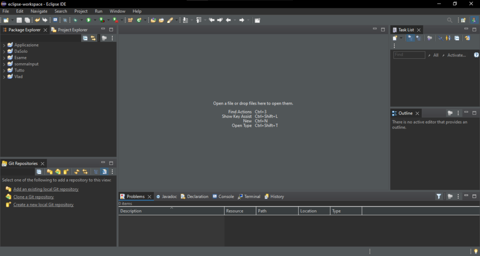Click the Open Perspective icon

464,20
